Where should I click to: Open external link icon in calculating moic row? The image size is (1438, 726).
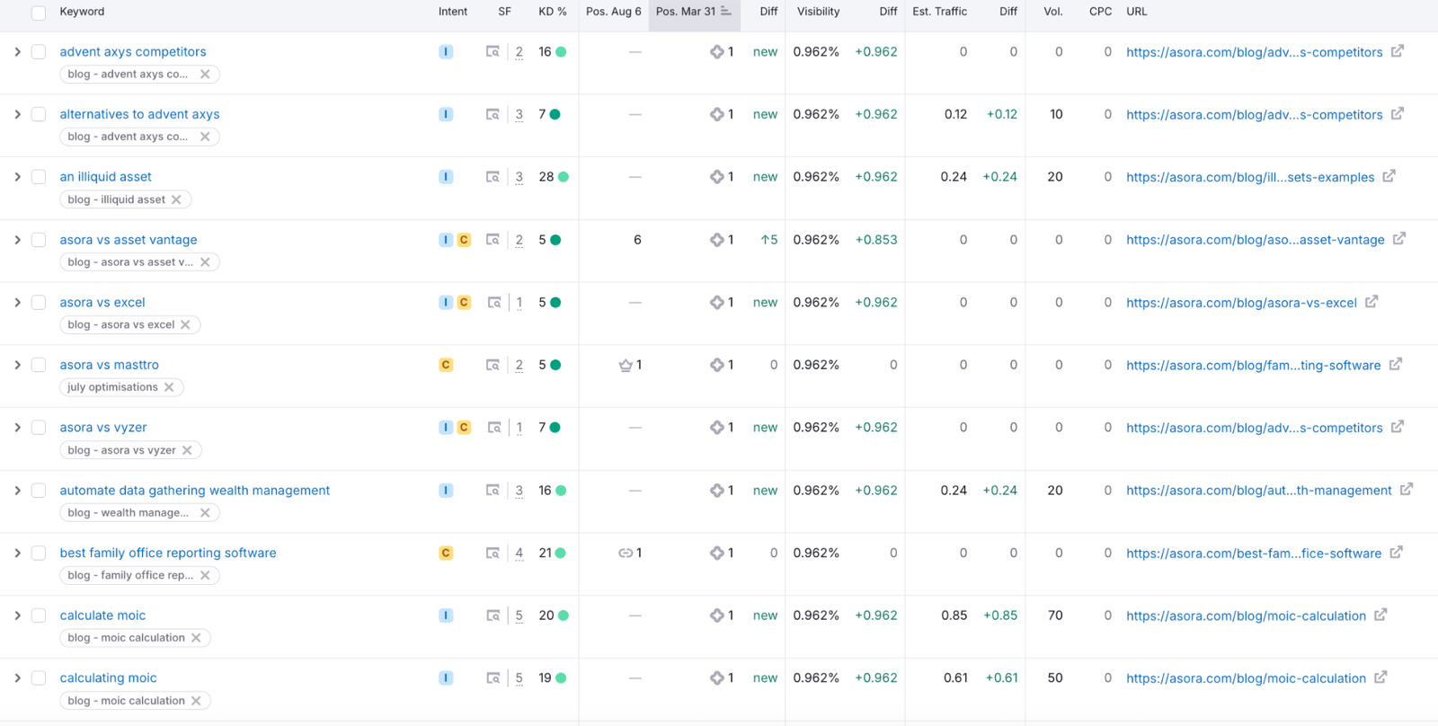point(1380,677)
